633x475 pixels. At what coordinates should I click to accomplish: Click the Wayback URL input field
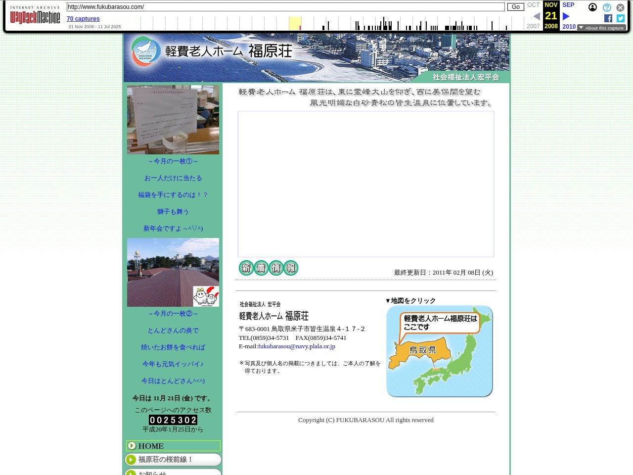(285, 7)
